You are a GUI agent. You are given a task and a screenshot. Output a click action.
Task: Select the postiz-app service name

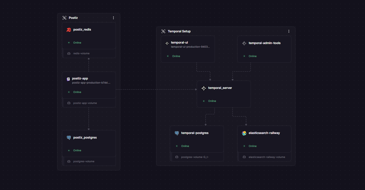pyautogui.click(x=80, y=78)
